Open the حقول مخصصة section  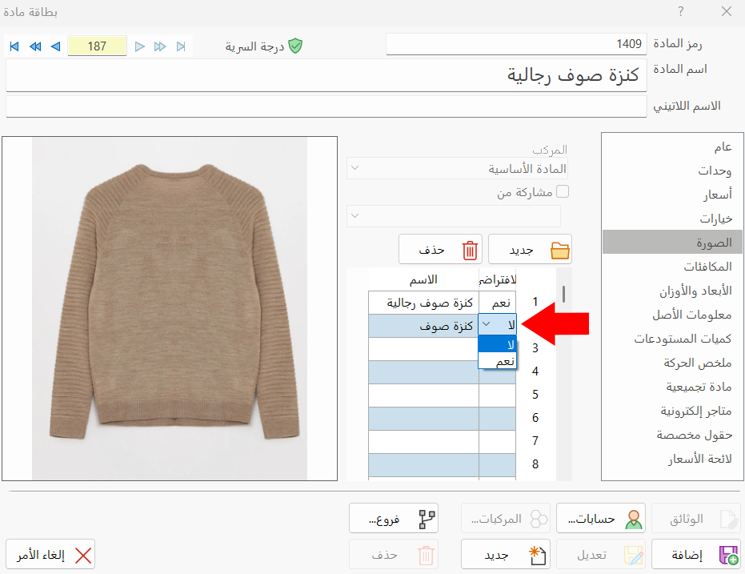point(672,435)
